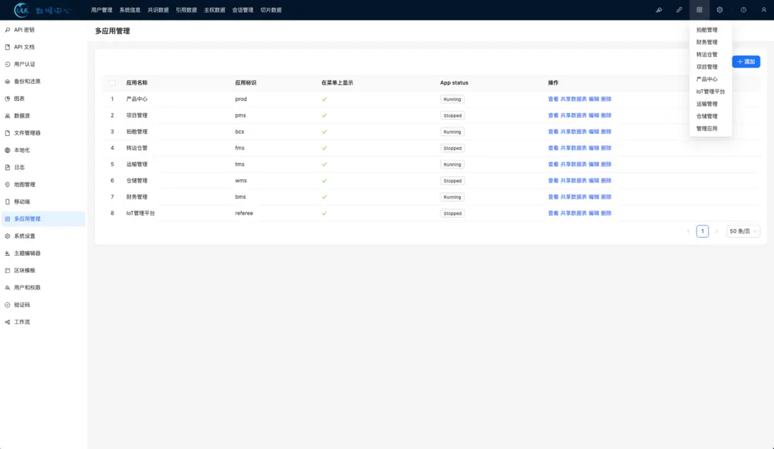Choose 财务管理 in the apps dropdown
The width and height of the screenshot is (774, 449).
pos(711,42)
